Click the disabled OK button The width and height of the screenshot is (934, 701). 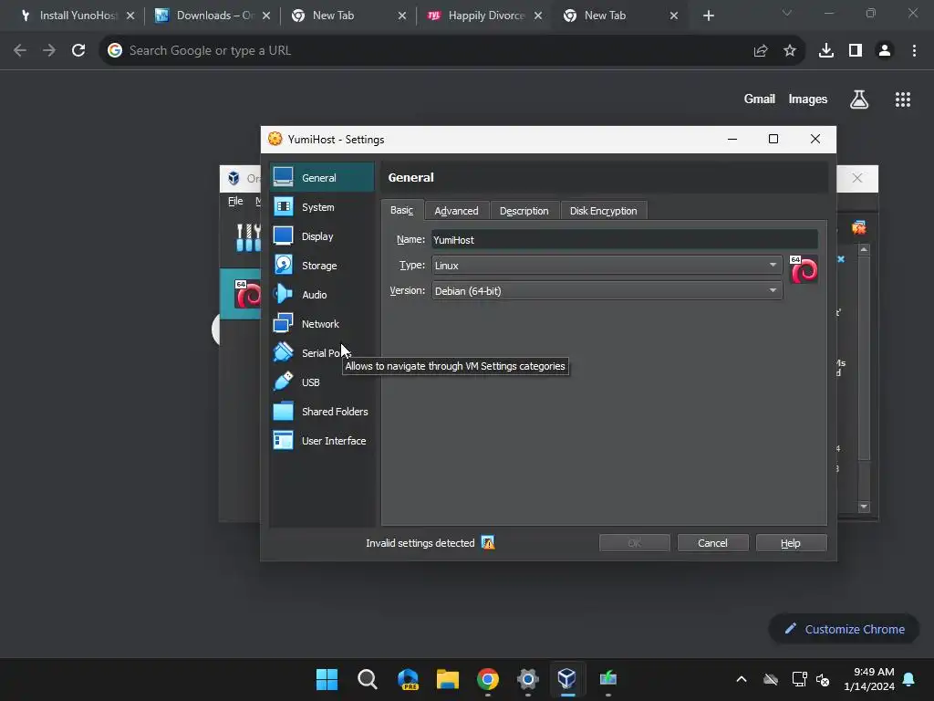(x=635, y=543)
